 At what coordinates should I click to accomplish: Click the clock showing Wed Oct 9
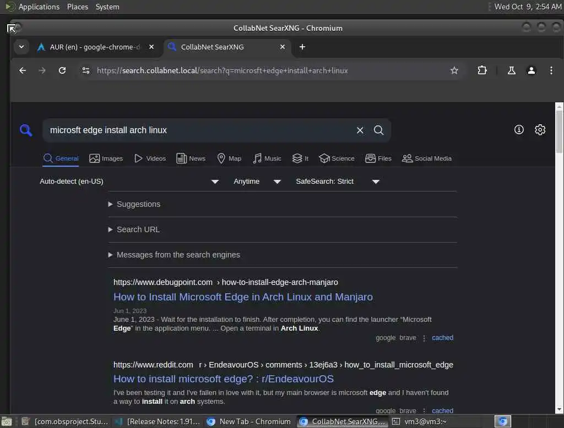click(x=527, y=7)
